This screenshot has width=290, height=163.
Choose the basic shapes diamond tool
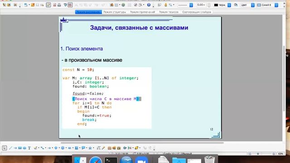tap(56, 148)
